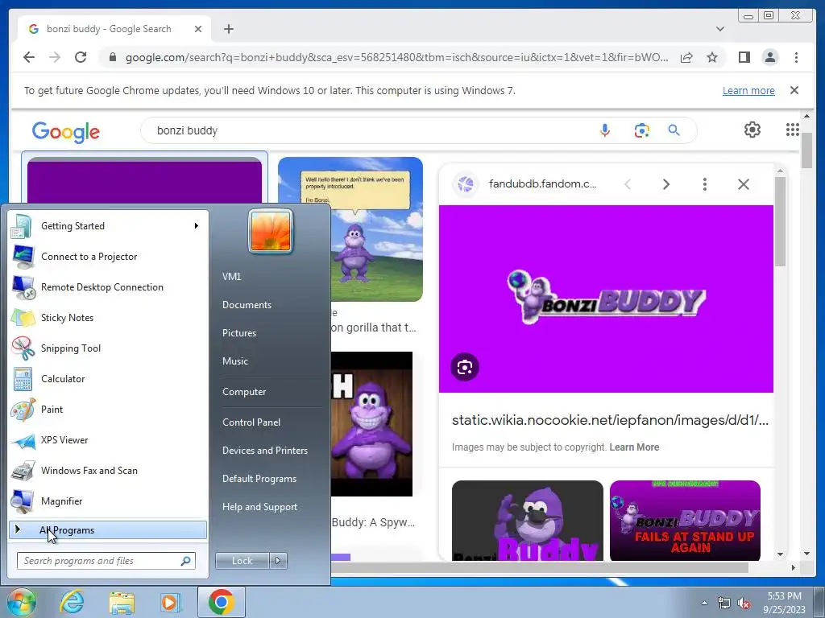
Task: View site information lock icon
Action: tap(112, 57)
